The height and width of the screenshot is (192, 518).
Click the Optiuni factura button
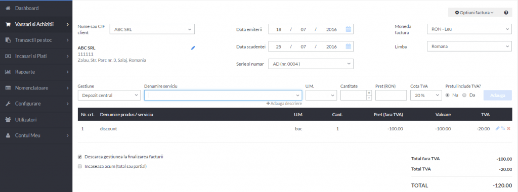point(474,13)
